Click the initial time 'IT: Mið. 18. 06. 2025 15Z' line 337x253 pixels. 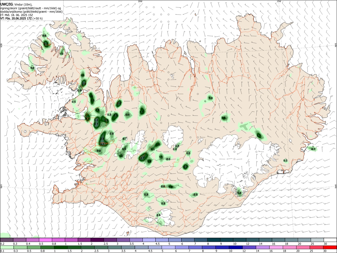(17, 15)
